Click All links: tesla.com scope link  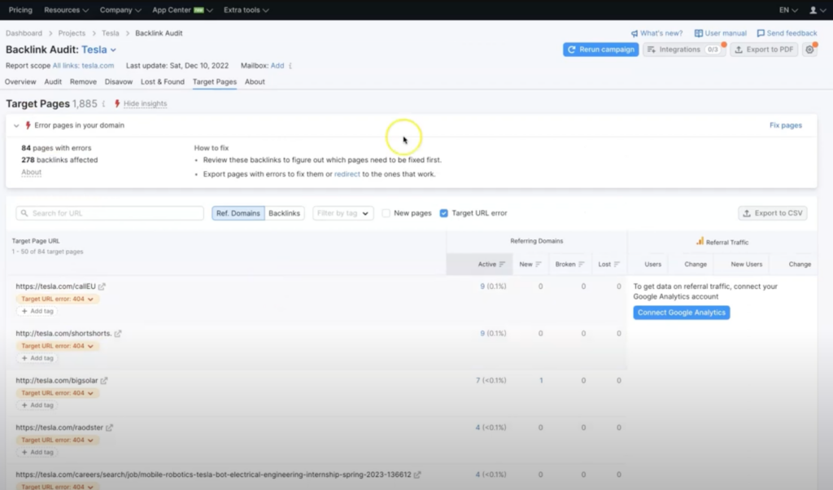click(84, 66)
